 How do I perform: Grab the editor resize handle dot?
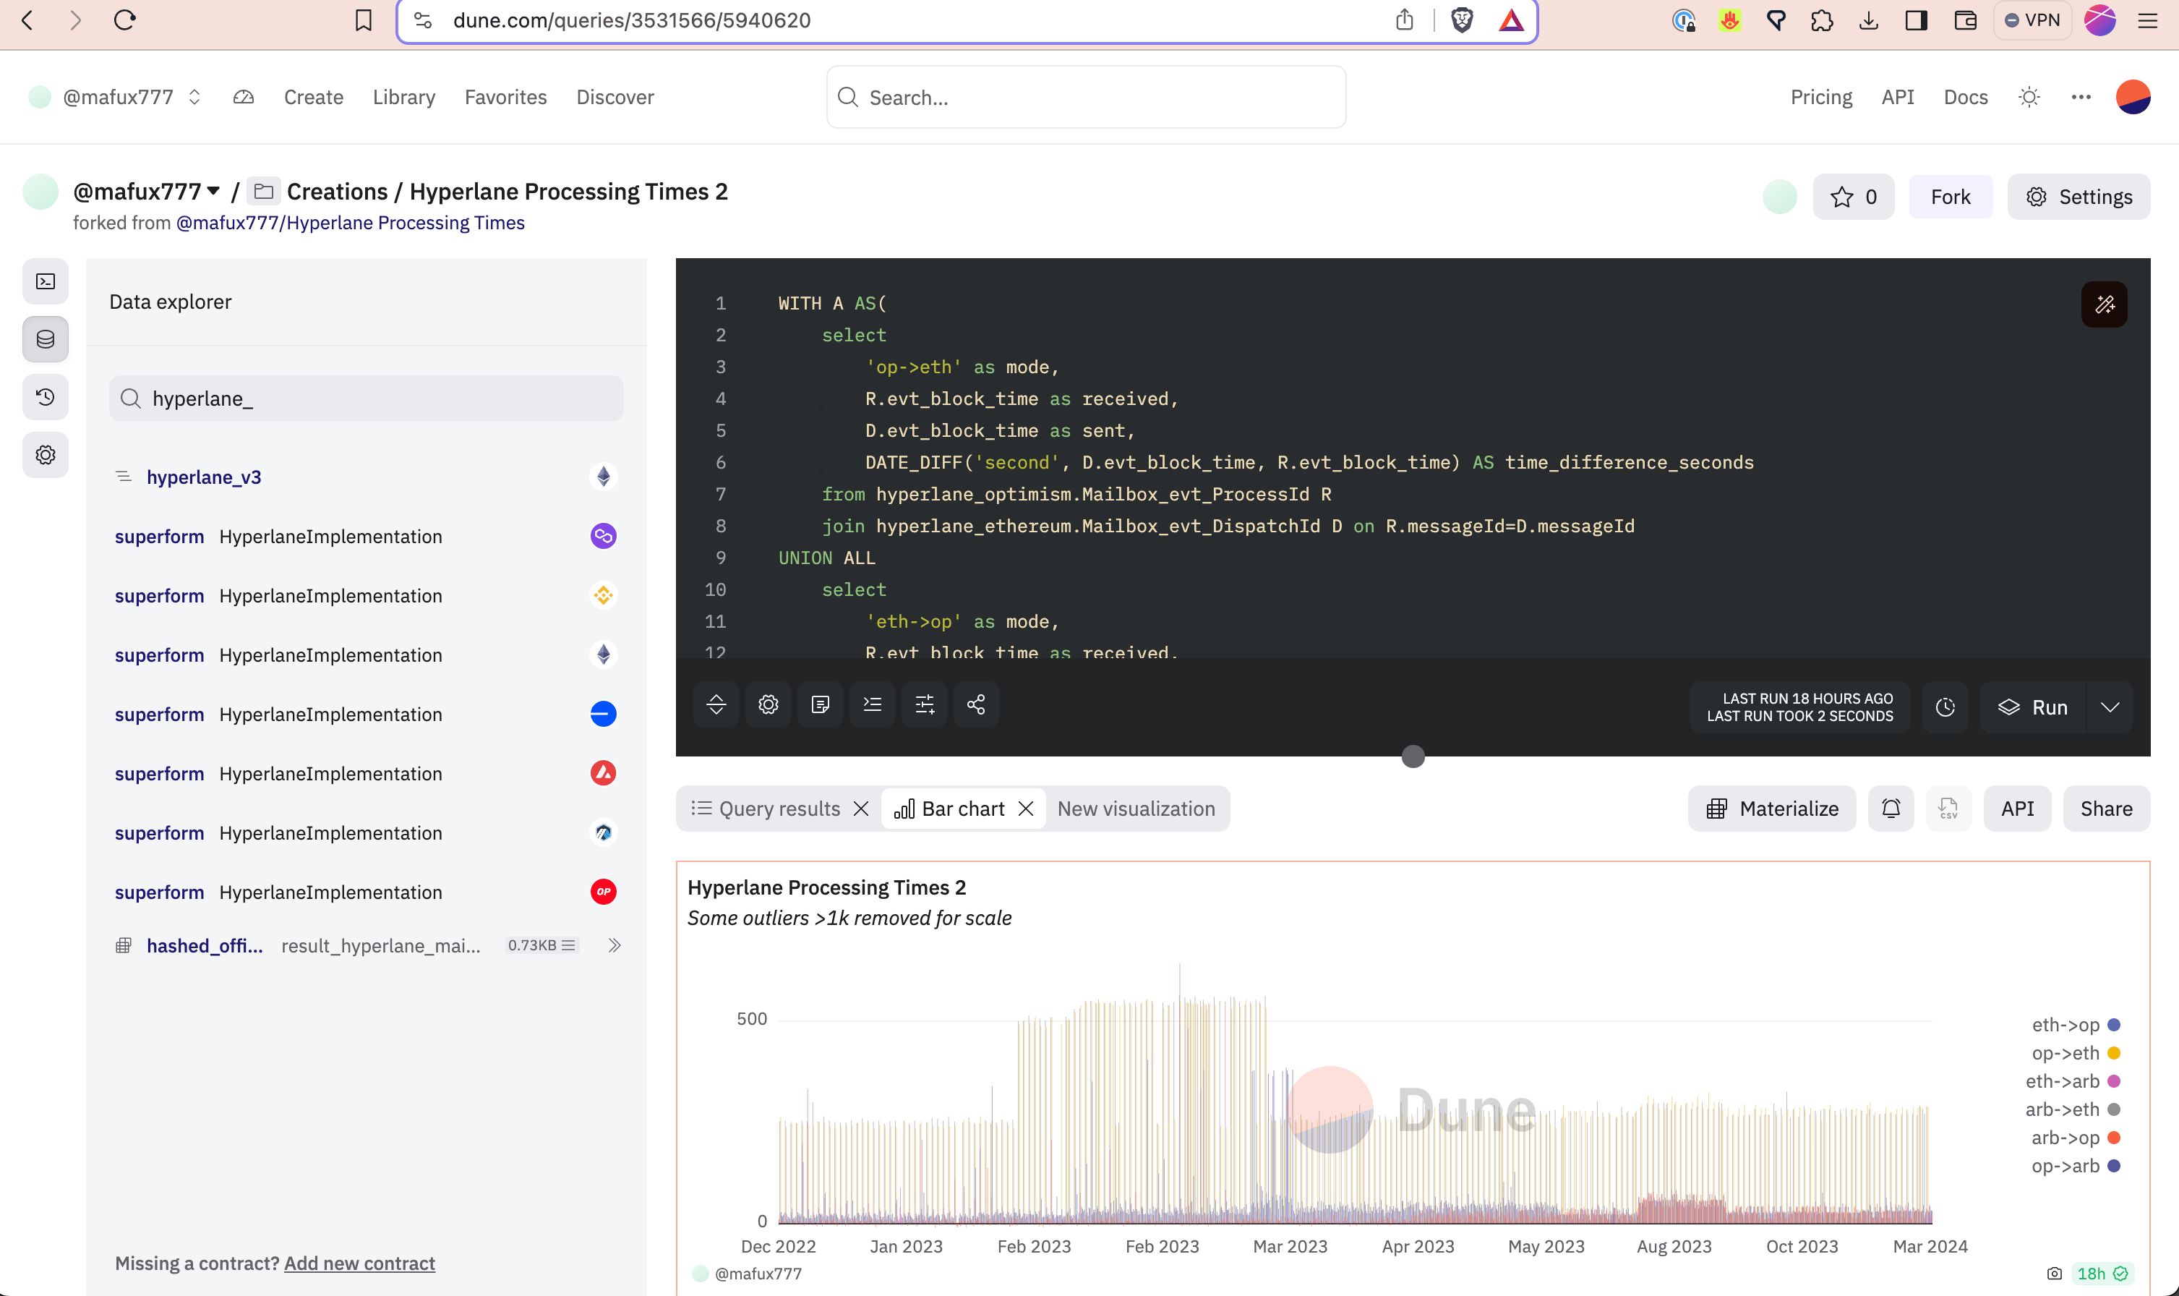1413,756
